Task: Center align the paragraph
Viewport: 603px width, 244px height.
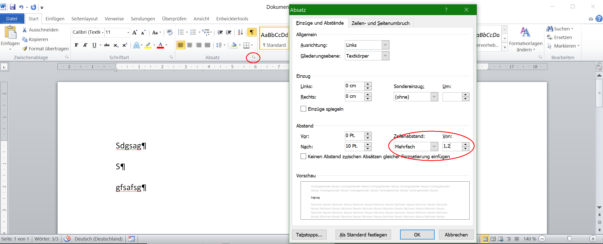Action: 190,45
